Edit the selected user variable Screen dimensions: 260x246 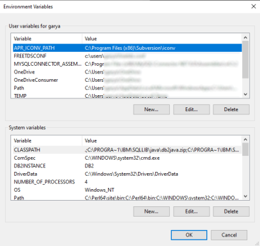[x=192, y=109]
